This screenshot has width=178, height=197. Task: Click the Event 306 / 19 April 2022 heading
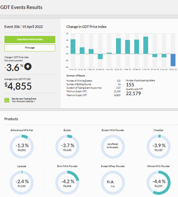[23, 27]
